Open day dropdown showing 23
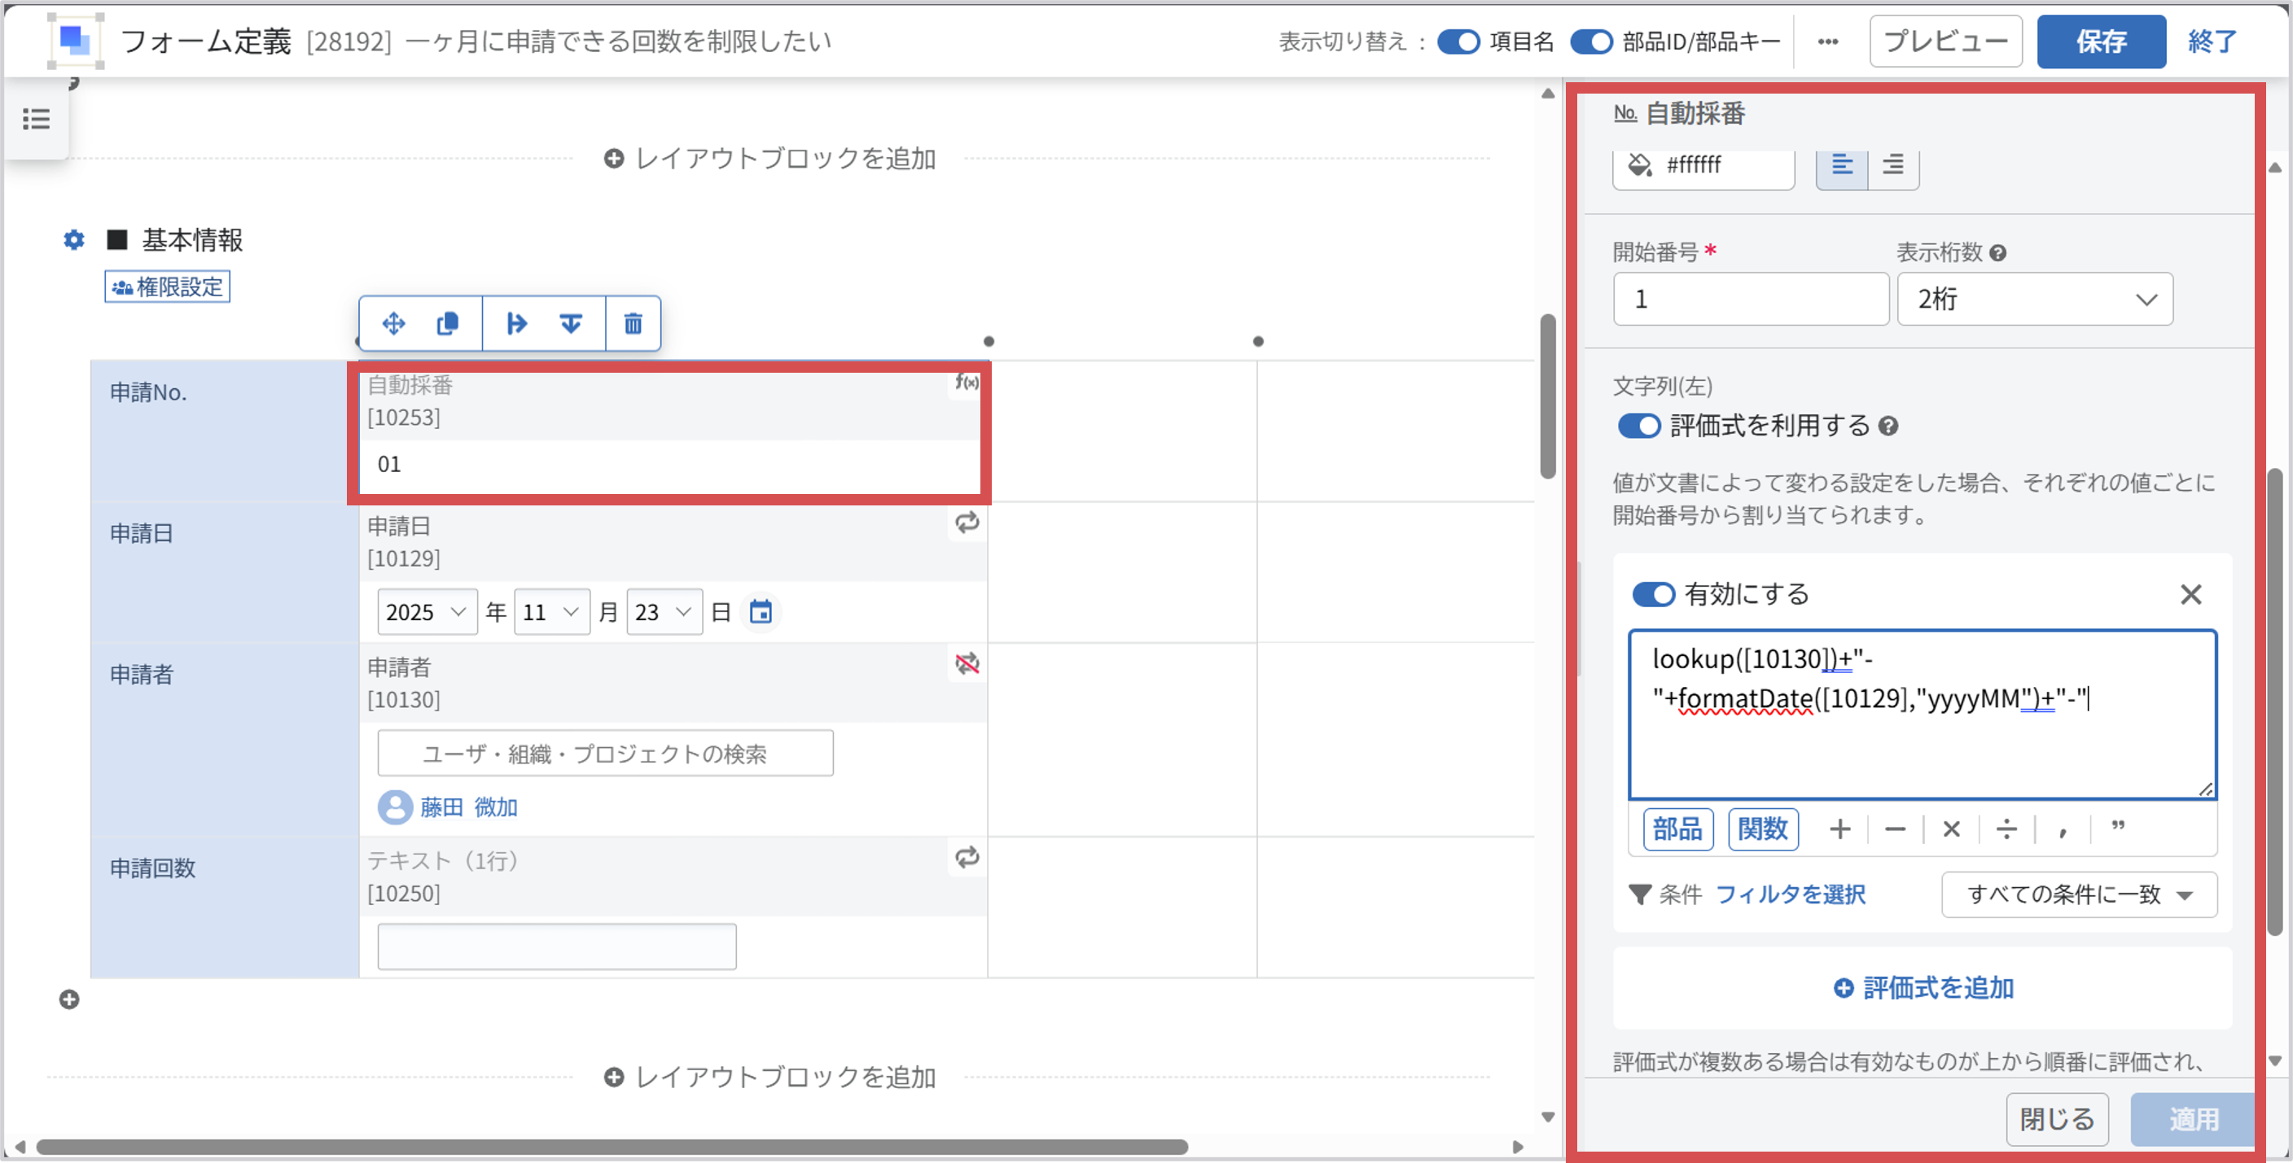Image resolution: width=2293 pixels, height=1163 pixels. pos(664,611)
